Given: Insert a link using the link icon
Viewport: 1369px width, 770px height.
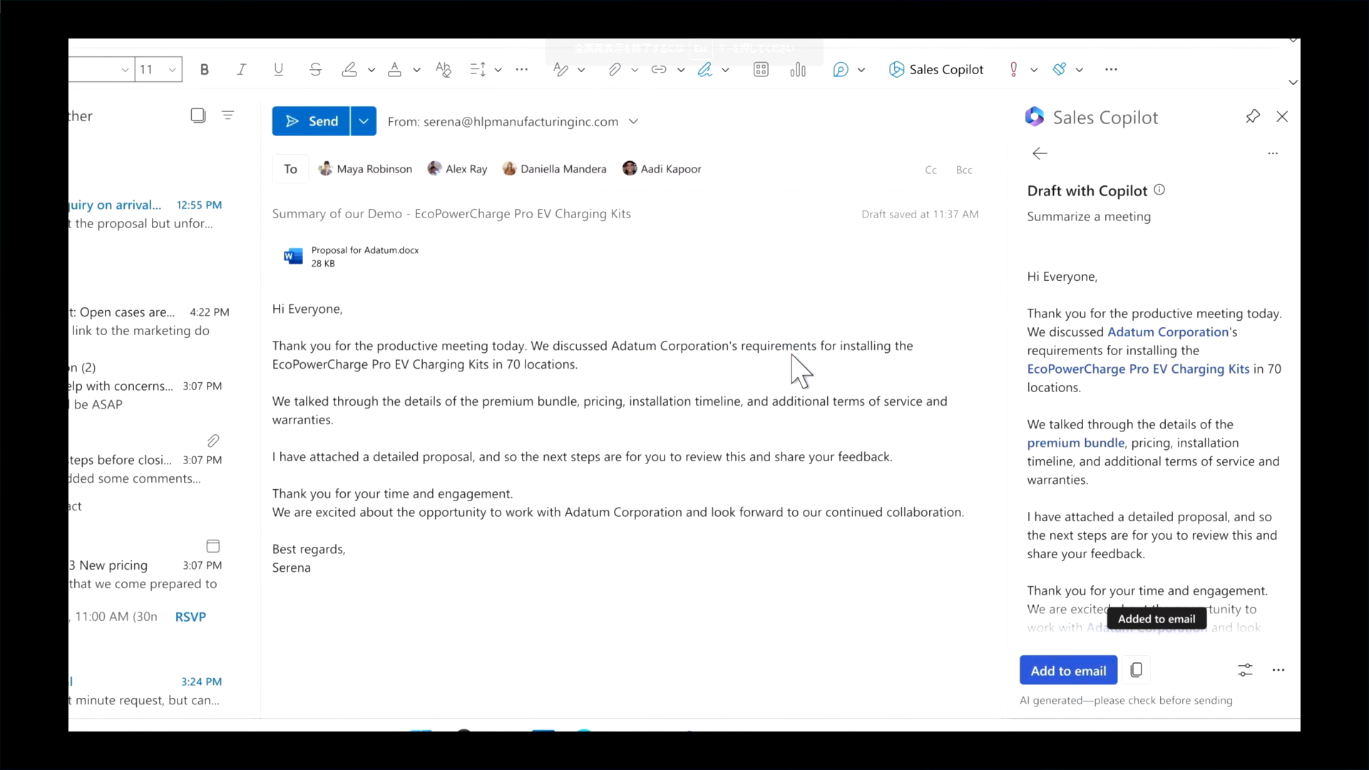Looking at the screenshot, I should [659, 69].
